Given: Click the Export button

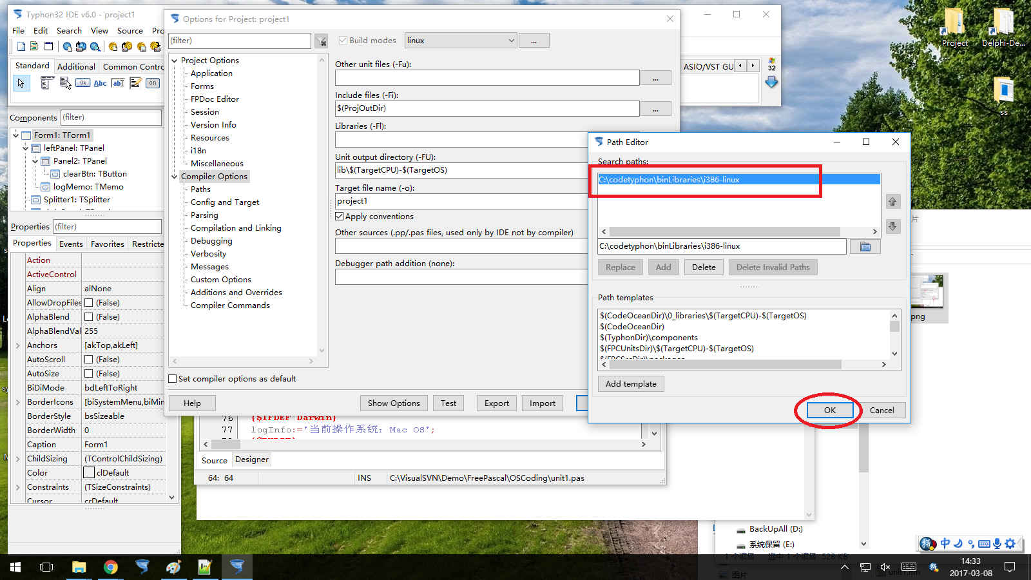Looking at the screenshot, I should (497, 403).
